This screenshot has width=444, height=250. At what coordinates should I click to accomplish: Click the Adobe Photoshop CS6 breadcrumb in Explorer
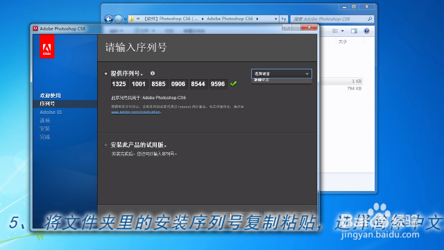230,19
